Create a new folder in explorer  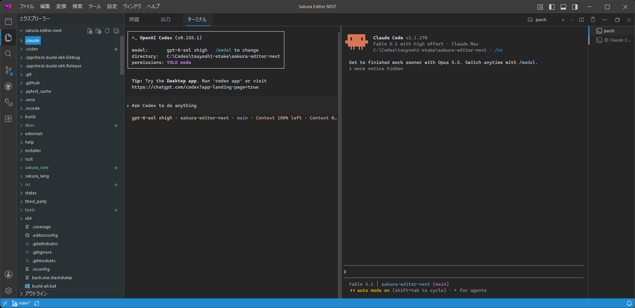pyautogui.click(x=98, y=31)
